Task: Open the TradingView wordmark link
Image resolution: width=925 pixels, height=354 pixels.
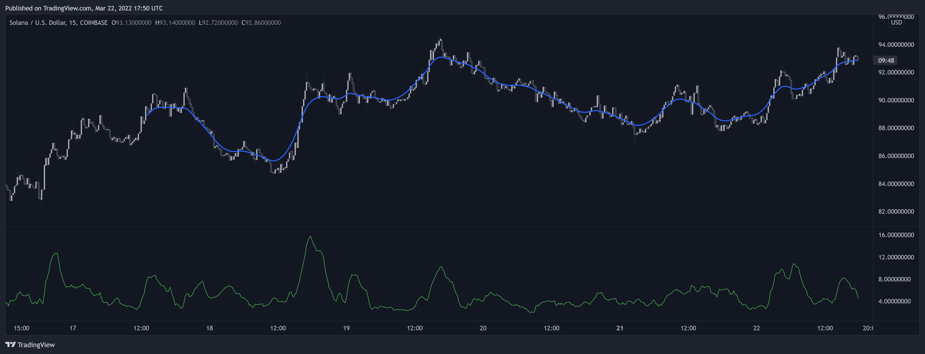Action: (36, 345)
